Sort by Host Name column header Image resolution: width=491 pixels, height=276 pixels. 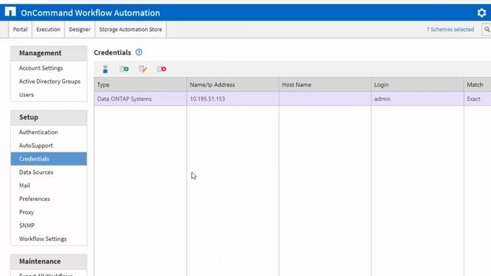[x=325, y=85]
